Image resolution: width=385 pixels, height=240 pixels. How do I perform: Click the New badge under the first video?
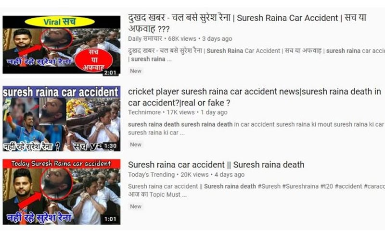(136, 71)
